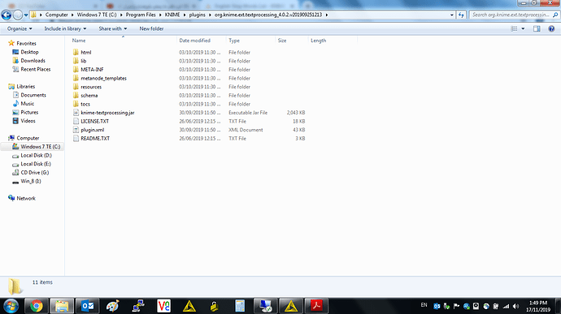Sort by the Name column header
This screenshot has width=561, height=314.
(x=79, y=41)
